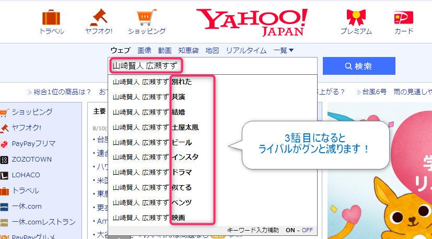The image size is (432, 239).
Task: Select ZOZOTOWN in the left sidebar
Action: click(x=31, y=159)
